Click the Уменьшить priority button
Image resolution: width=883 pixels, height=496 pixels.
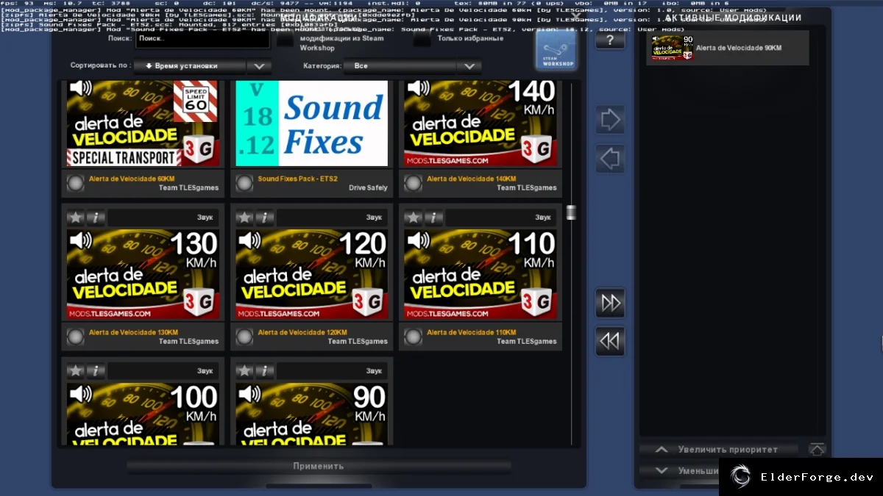[x=680, y=470]
